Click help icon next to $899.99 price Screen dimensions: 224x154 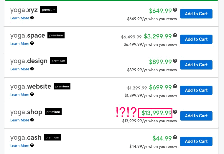175,61
